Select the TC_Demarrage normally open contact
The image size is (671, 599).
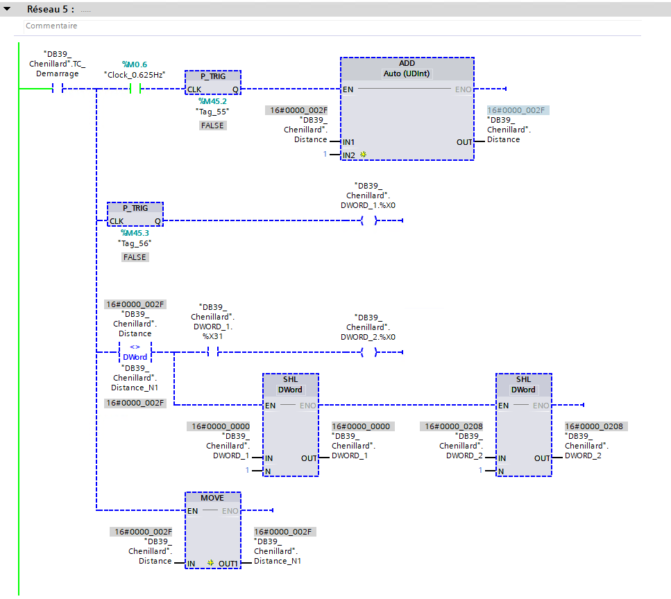click(x=57, y=89)
